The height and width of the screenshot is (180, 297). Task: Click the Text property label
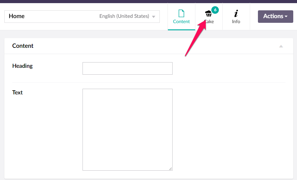pyautogui.click(x=18, y=92)
